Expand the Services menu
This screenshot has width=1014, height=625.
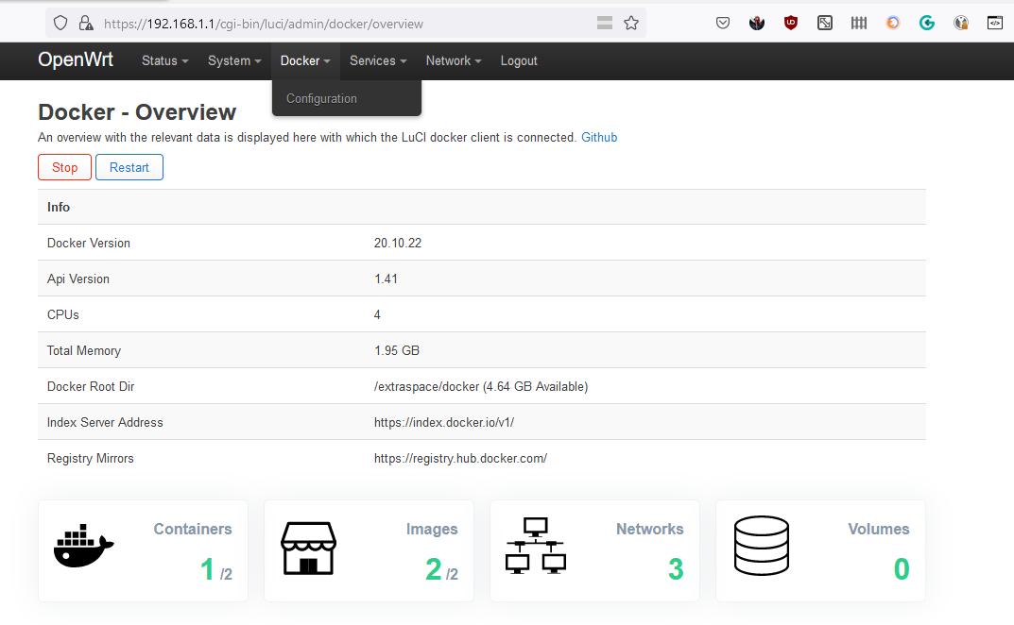378,60
